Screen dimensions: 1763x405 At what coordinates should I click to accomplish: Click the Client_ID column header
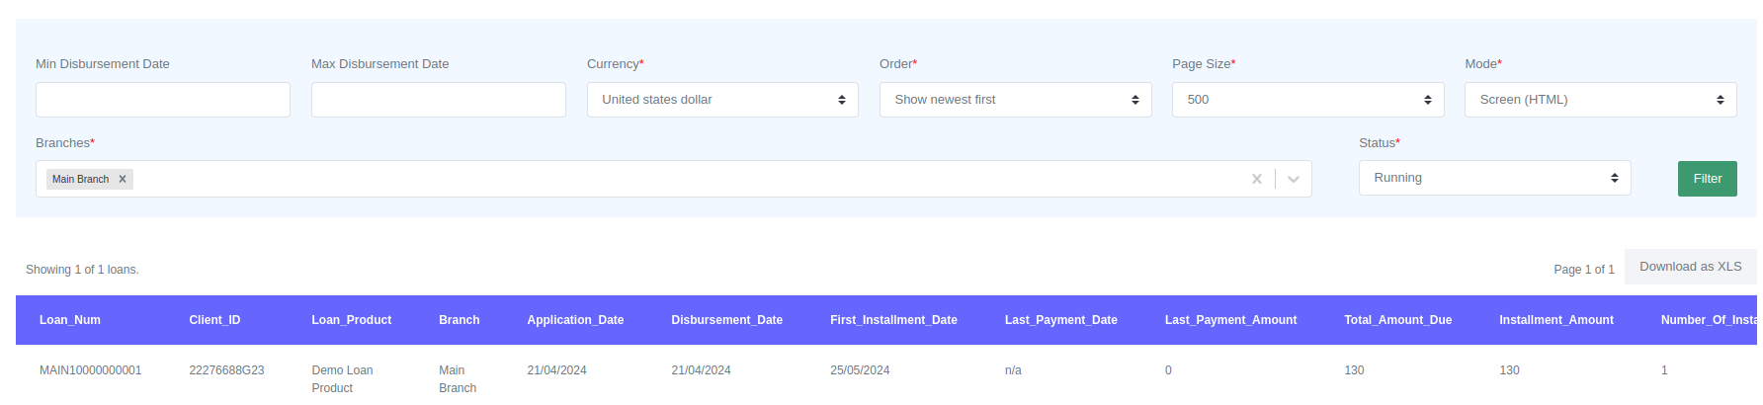point(214,320)
